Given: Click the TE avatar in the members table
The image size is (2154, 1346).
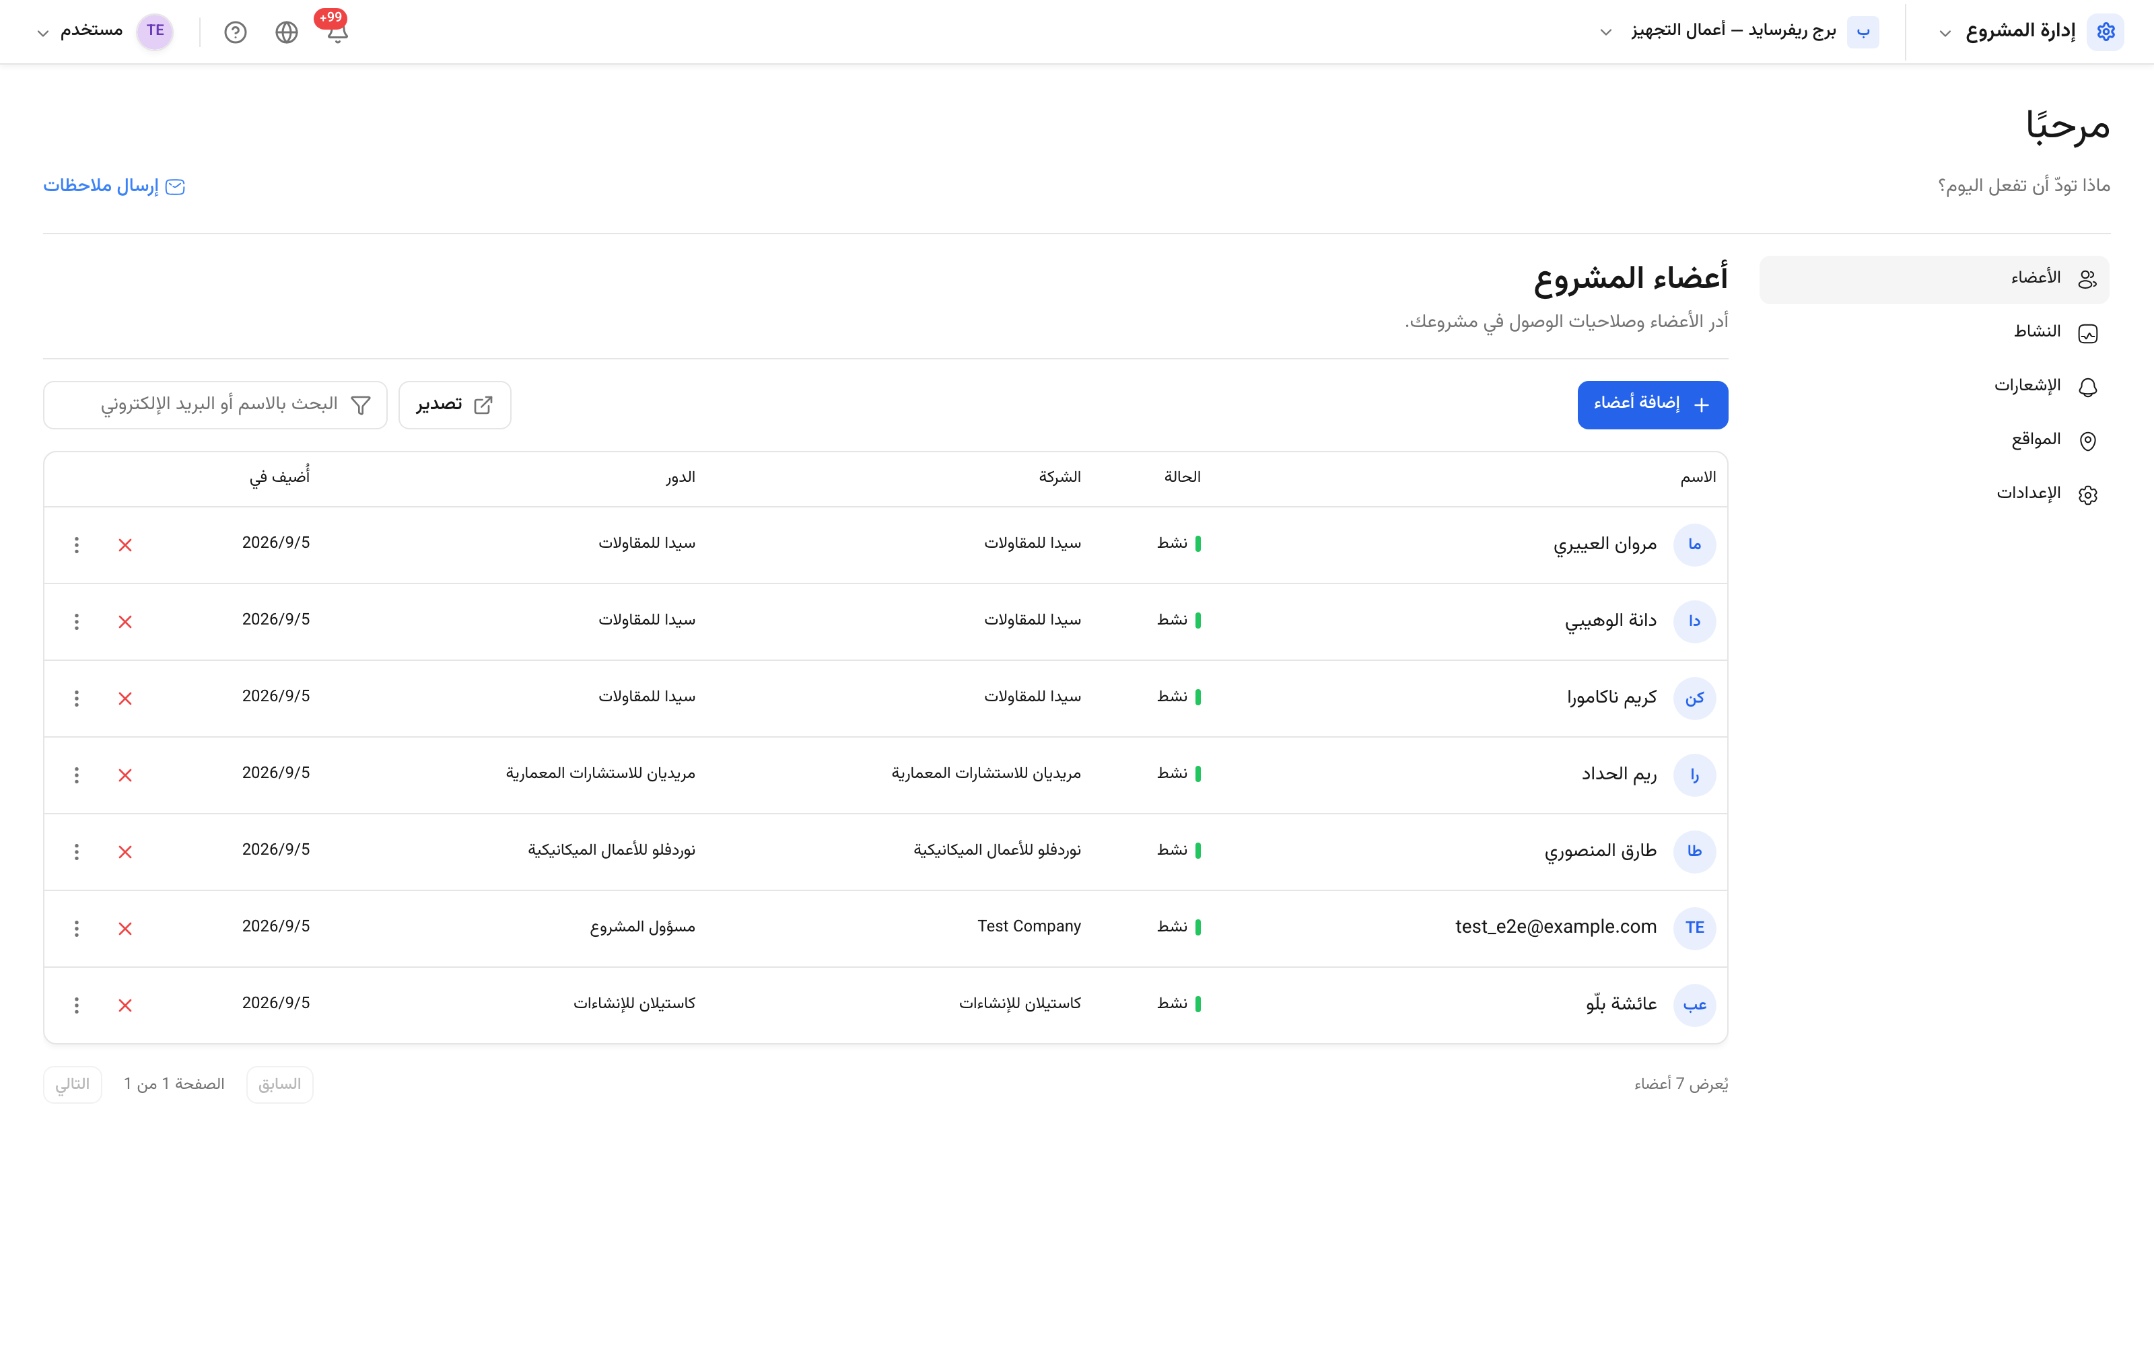Looking at the screenshot, I should 1695,929.
